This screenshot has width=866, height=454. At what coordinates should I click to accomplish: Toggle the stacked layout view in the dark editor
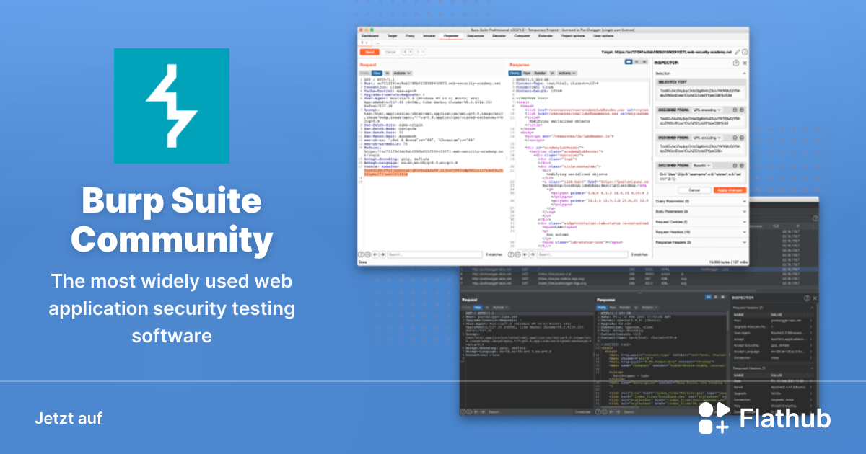715,297
